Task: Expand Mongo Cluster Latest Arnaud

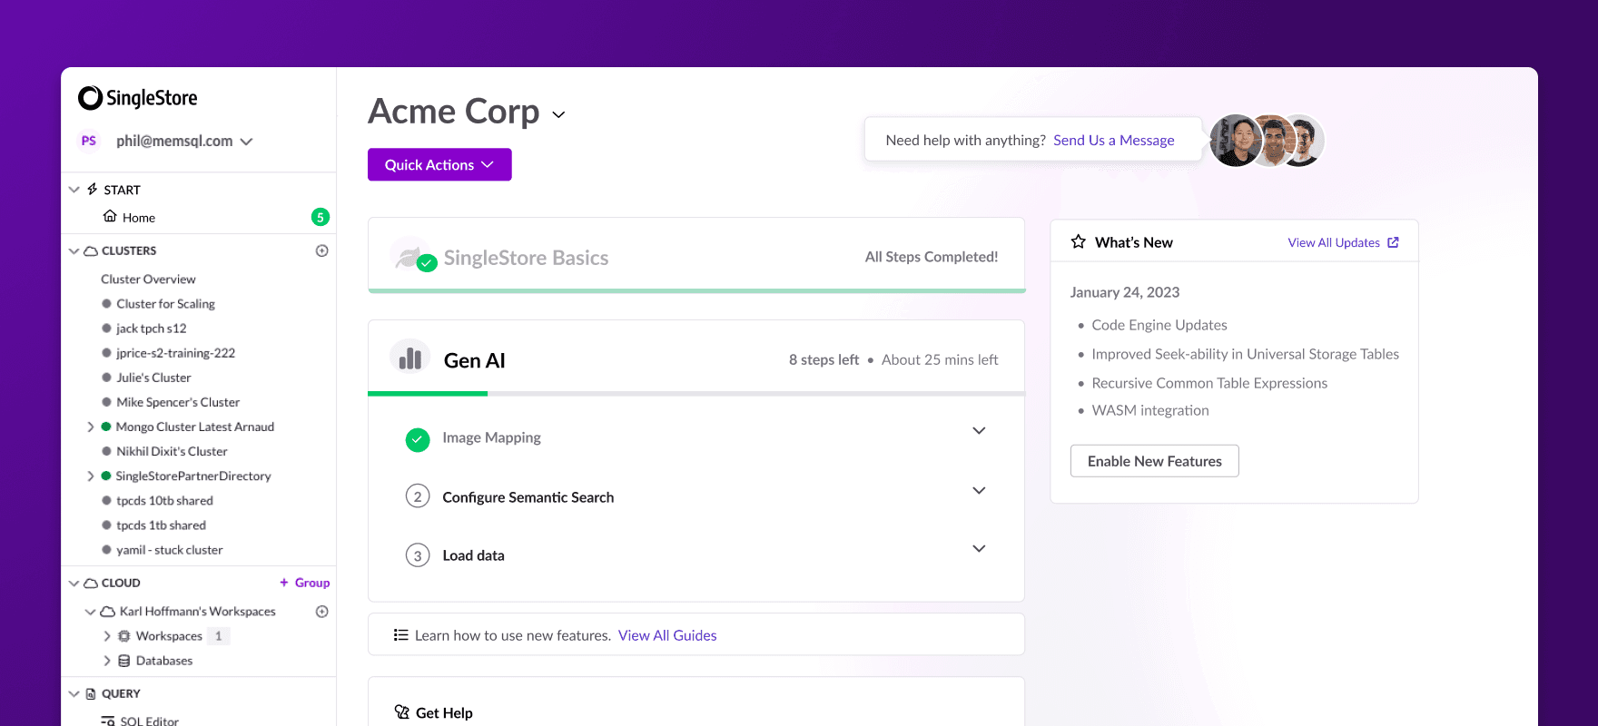Action: click(90, 427)
